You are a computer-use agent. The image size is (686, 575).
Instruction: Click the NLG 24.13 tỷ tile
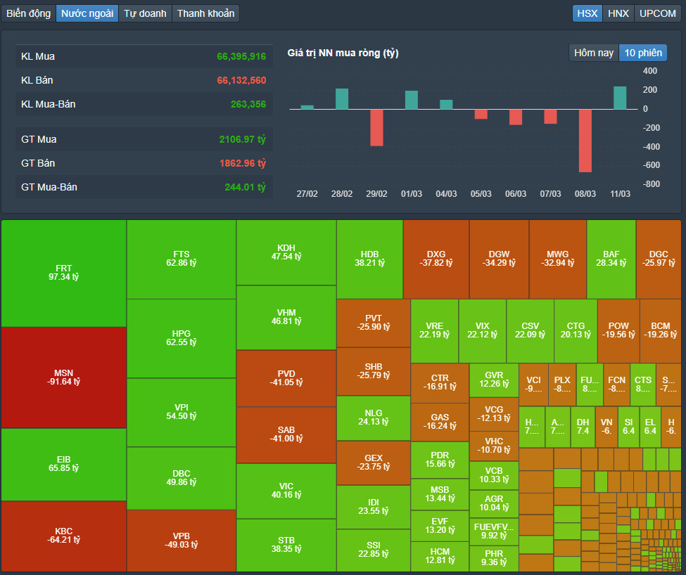click(373, 418)
